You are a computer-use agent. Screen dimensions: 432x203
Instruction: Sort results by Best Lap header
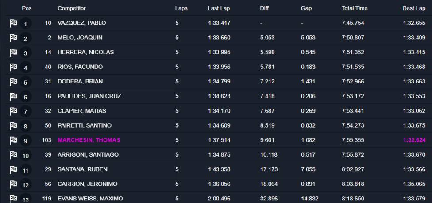(414, 8)
